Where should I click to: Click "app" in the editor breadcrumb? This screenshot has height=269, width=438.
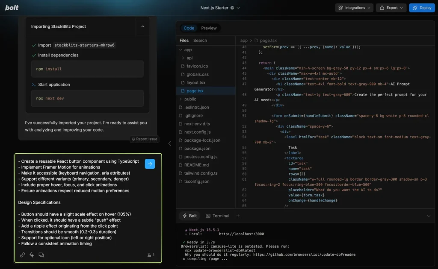244,41
